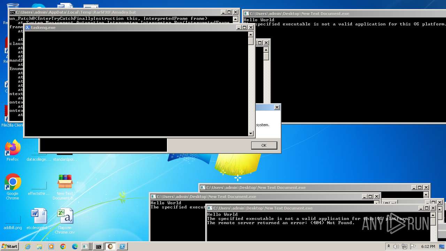Click scrollbar thumb in 404 error console

tap(433, 222)
